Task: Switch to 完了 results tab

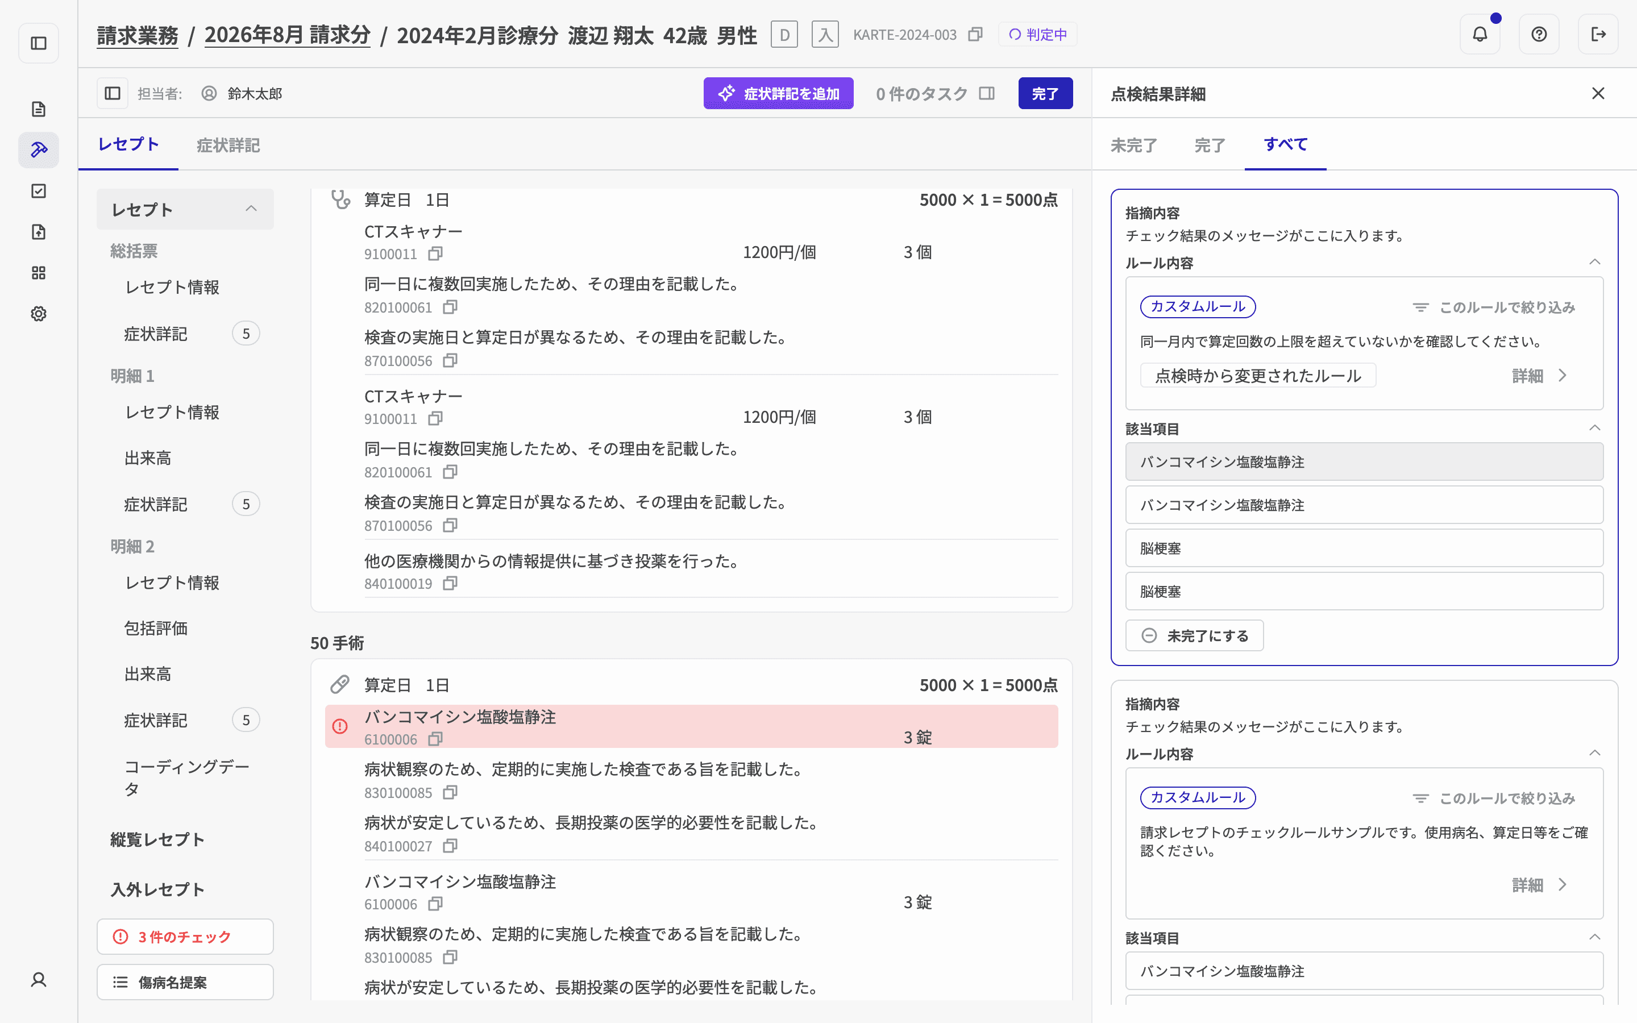Action: pyautogui.click(x=1210, y=145)
